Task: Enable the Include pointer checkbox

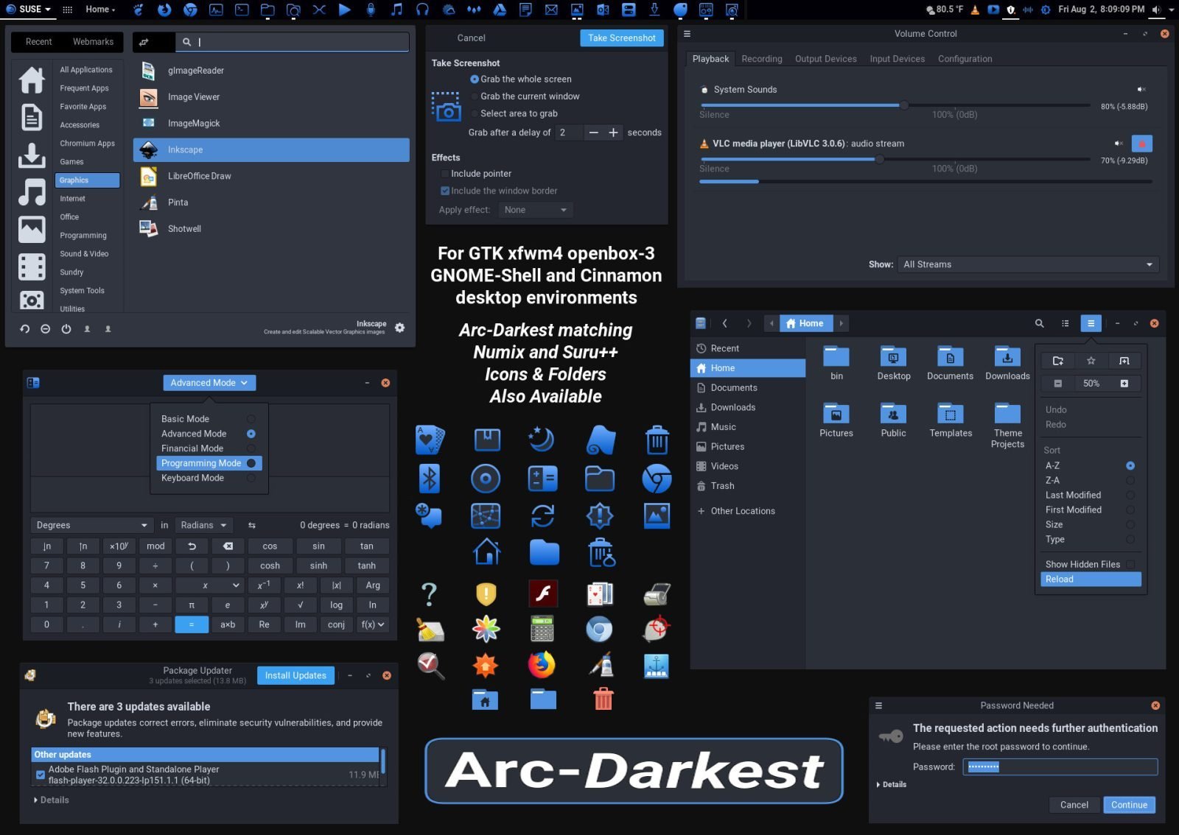Action: coord(445,173)
